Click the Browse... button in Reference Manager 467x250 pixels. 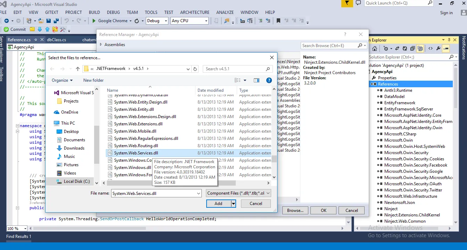(295, 210)
